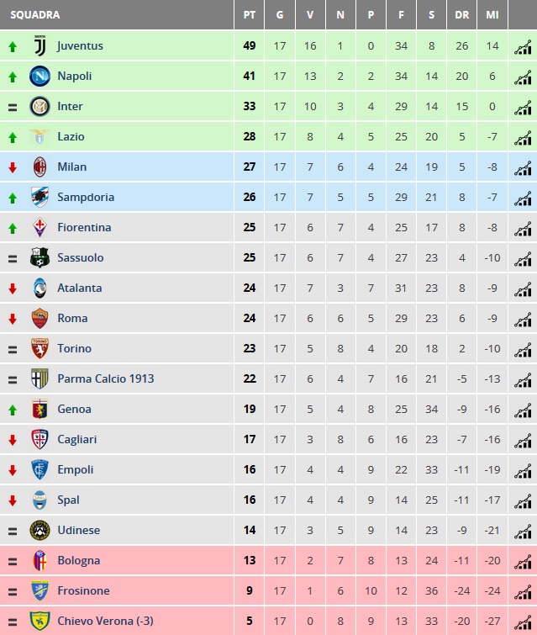The width and height of the screenshot is (537, 635).
Task: Open Frosinone trend chart icon
Action: 523,591
